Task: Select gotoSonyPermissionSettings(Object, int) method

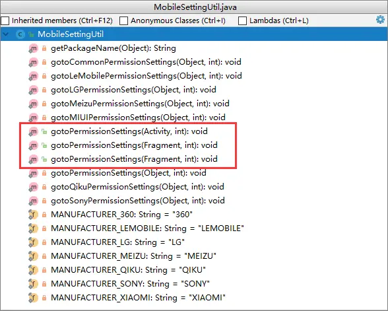Action: point(138,201)
